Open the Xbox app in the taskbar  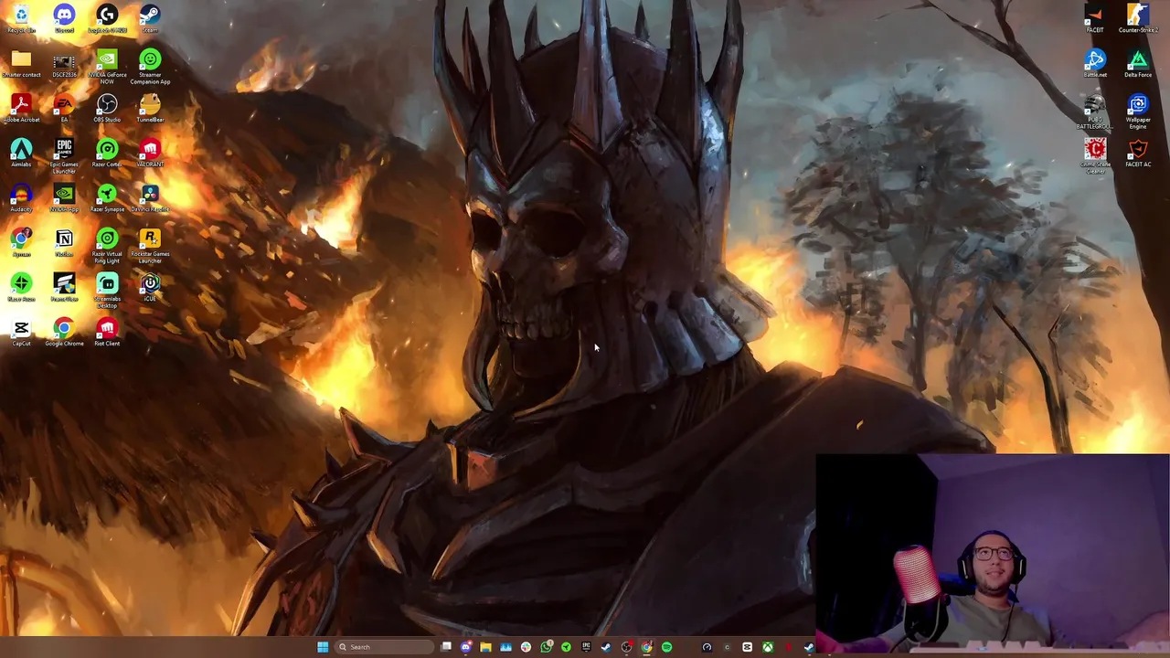point(767,647)
